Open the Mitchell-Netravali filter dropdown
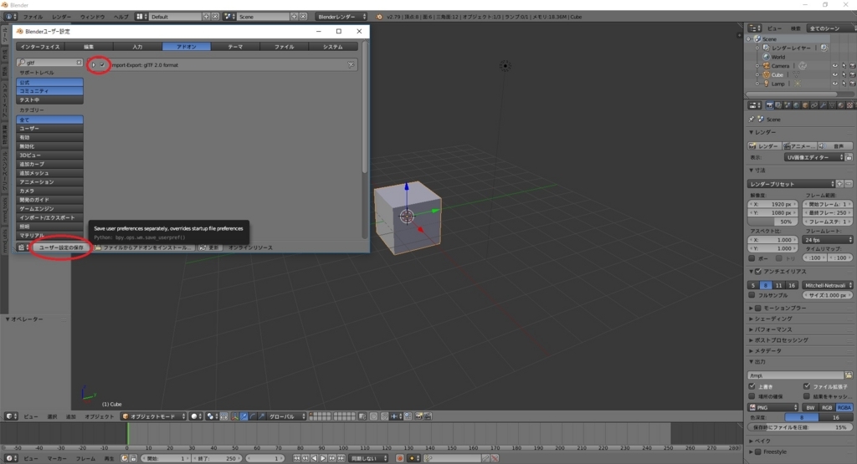Image resolution: width=857 pixels, height=464 pixels. click(x=828, y=285)
